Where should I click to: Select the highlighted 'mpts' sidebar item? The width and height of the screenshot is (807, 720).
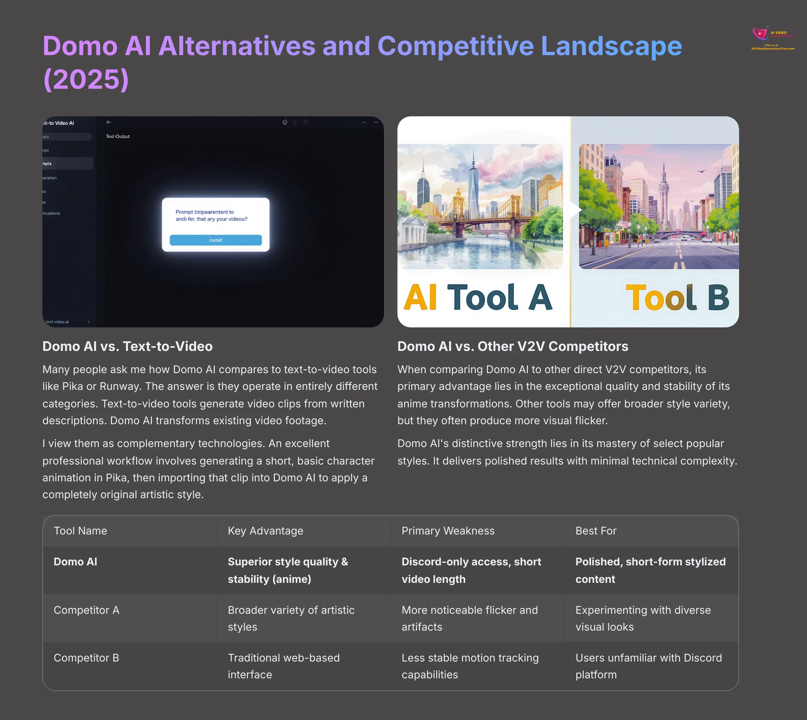point(68,163)
